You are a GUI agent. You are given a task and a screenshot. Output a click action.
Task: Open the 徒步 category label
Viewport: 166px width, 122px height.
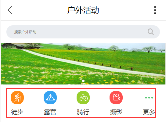(17, 112)
